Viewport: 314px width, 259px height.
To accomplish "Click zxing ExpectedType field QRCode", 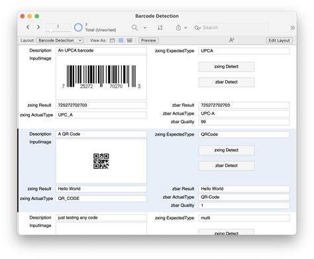I will [x=244, y=134].
